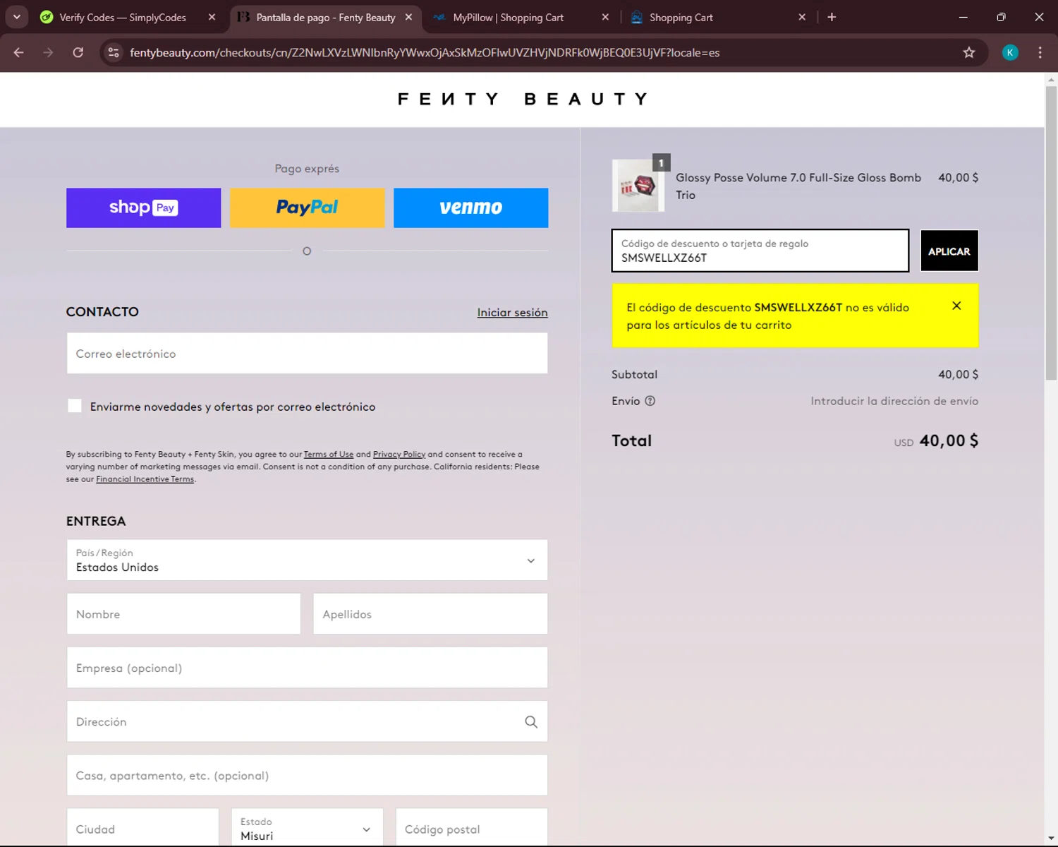This screenshot has width=1058, height=847.
Task: Open the tab search dropdown arrow
Action: (x=17, y=17)
